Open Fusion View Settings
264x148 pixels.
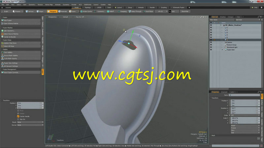tap(21, 63)
